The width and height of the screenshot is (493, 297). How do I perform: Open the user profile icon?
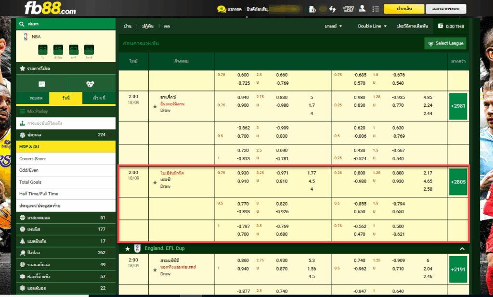pos(362,9)
